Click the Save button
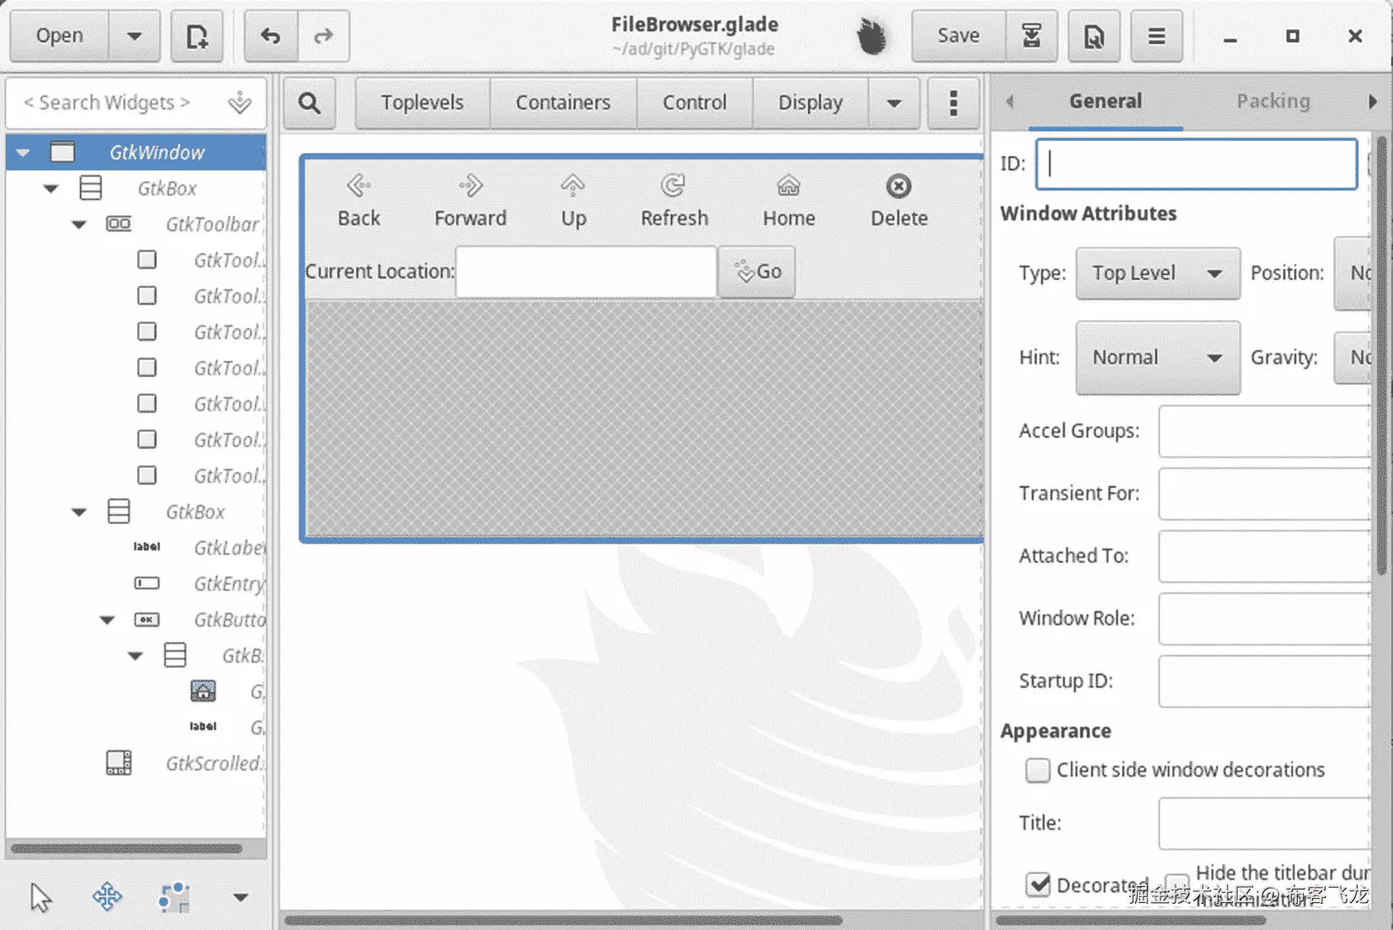This screenshot has width=1393, height=930. (x=958, y=36)
